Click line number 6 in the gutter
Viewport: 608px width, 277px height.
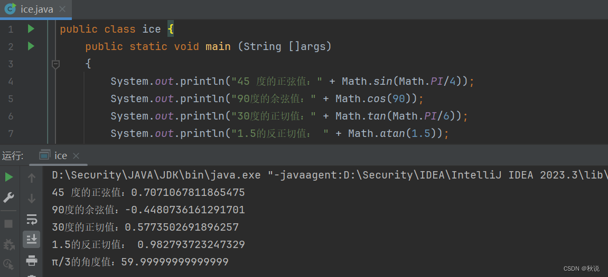click(x=11, y=116)
